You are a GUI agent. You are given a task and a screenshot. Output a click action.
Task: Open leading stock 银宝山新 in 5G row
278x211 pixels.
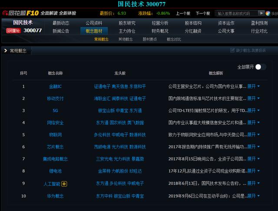[106, 111]
